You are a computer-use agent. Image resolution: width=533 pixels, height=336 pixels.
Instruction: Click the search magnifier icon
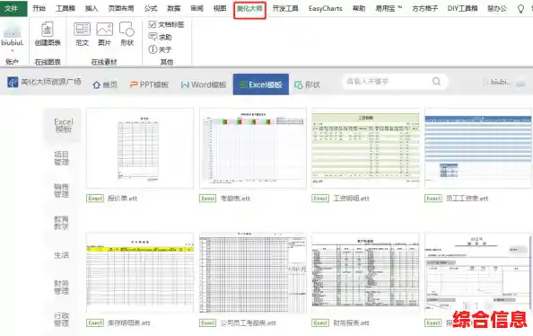pyautogui.click(x=436, y=82)
